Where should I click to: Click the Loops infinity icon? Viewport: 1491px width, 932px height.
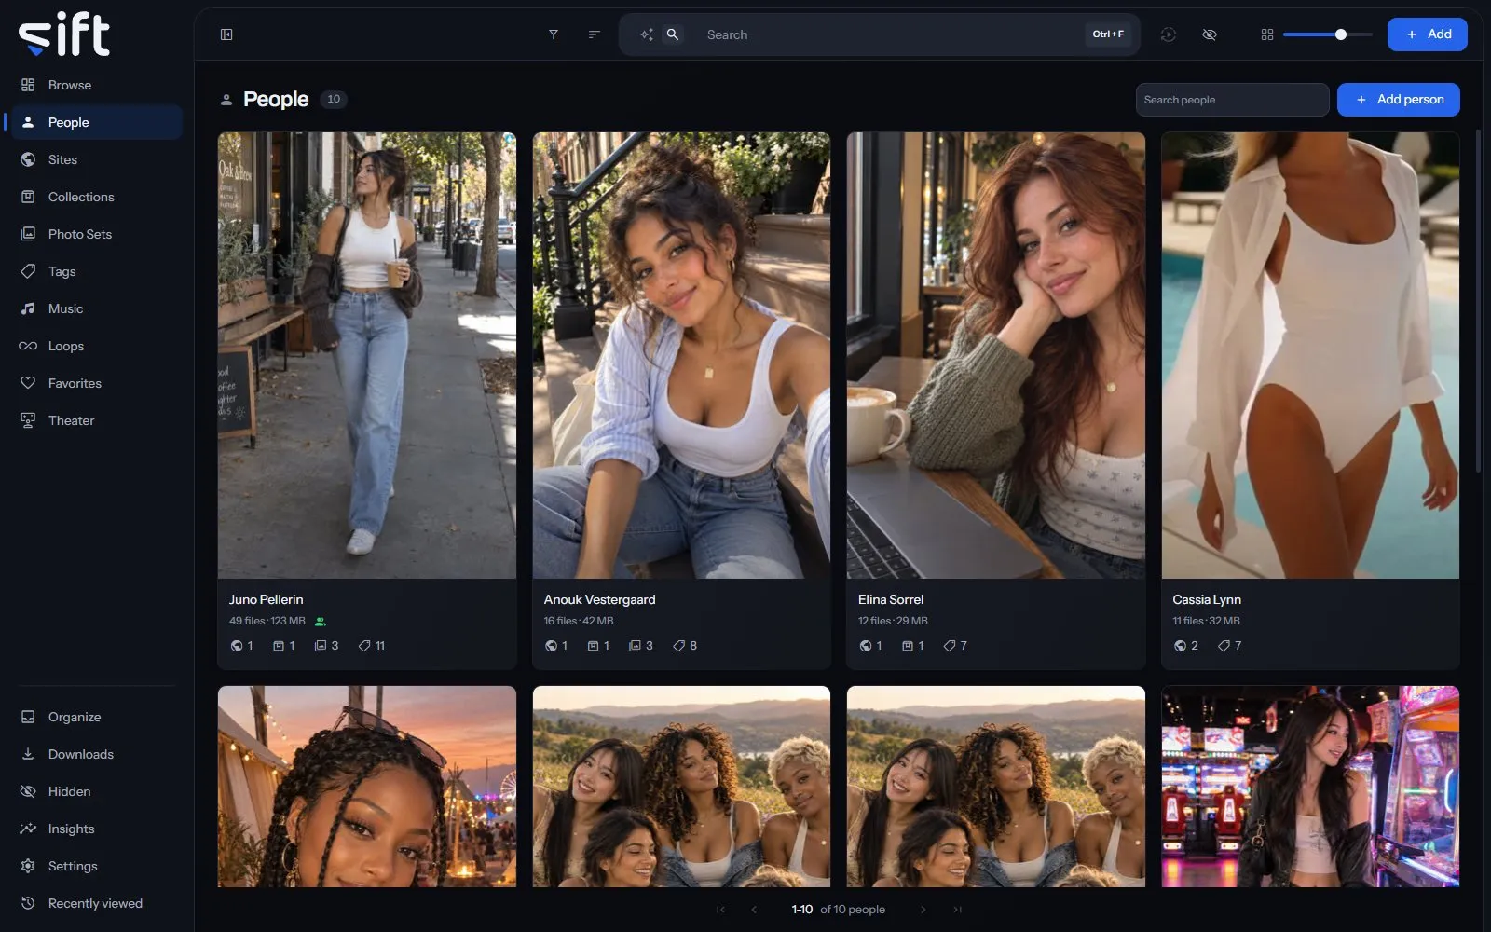click(x=28, y=346)
